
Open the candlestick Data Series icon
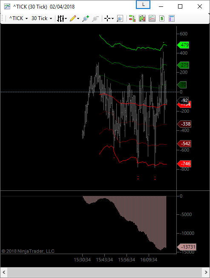(142, 18)
